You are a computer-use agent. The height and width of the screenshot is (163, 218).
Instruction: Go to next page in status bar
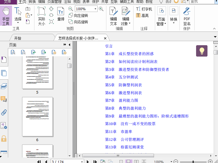[88, 162]
